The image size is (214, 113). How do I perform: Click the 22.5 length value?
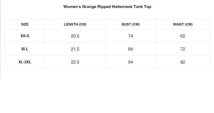click(x=75, y=62)
